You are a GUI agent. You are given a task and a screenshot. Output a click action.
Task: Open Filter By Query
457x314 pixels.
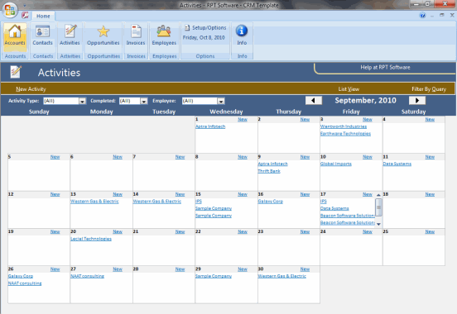pyautogui.click(x=429, y=89)
